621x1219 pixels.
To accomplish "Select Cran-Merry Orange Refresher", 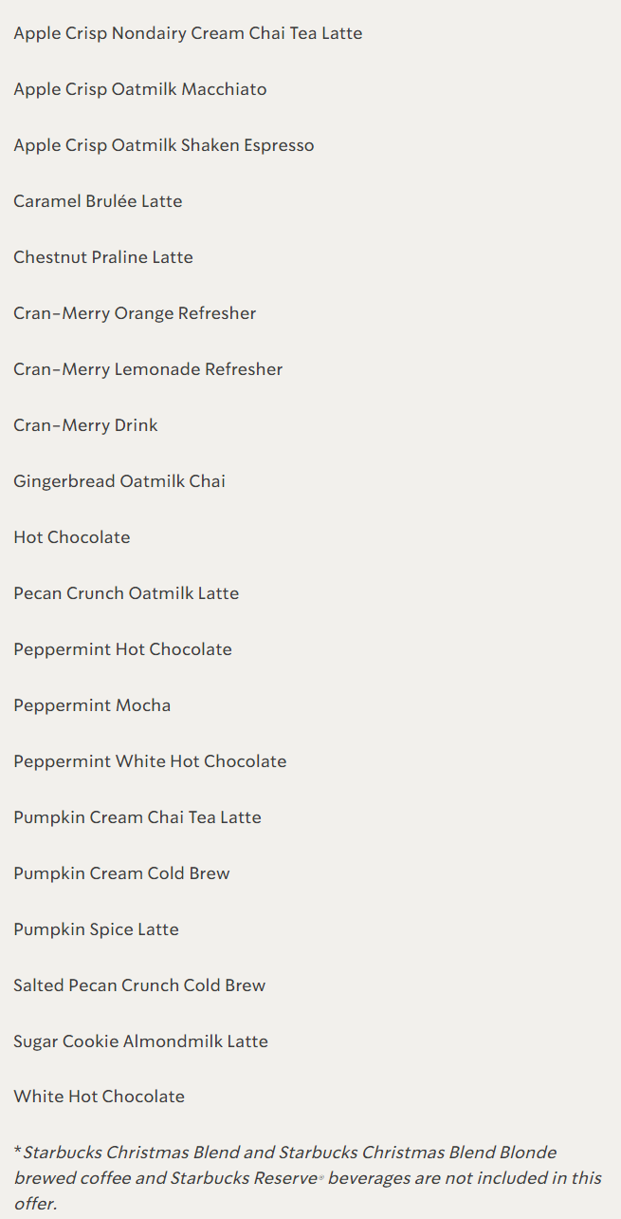I will (x=135, y=313).
